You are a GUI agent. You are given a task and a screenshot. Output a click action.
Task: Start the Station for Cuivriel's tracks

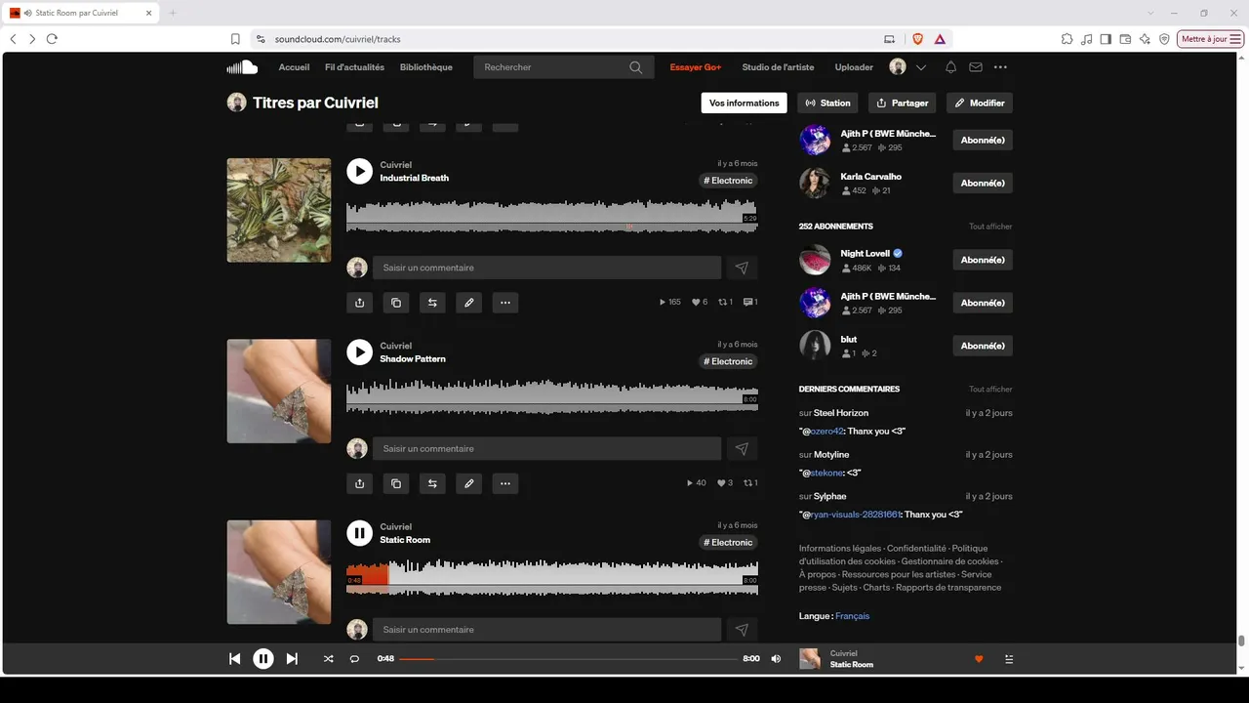(x=827, y=103)
